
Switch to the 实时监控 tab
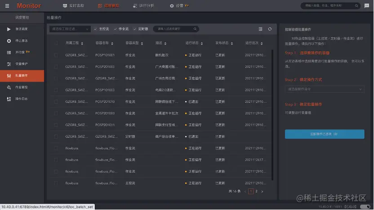click(73, 6)
